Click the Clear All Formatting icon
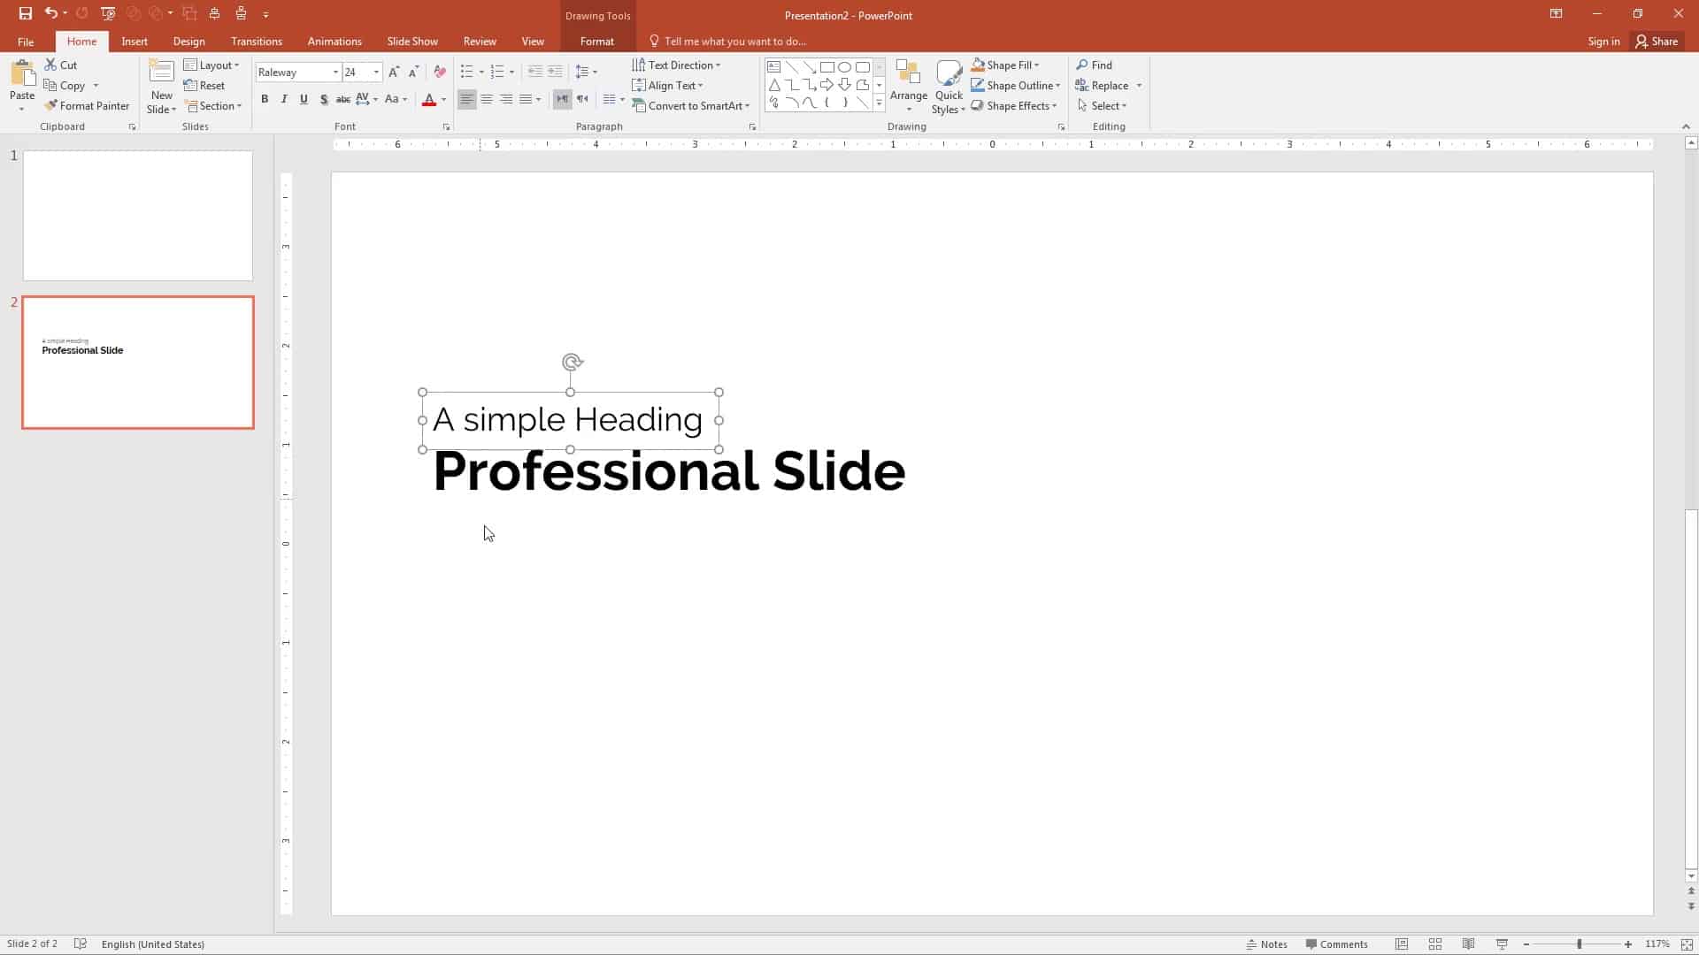This screenshot has width=1699, height=955. (440, 72)
